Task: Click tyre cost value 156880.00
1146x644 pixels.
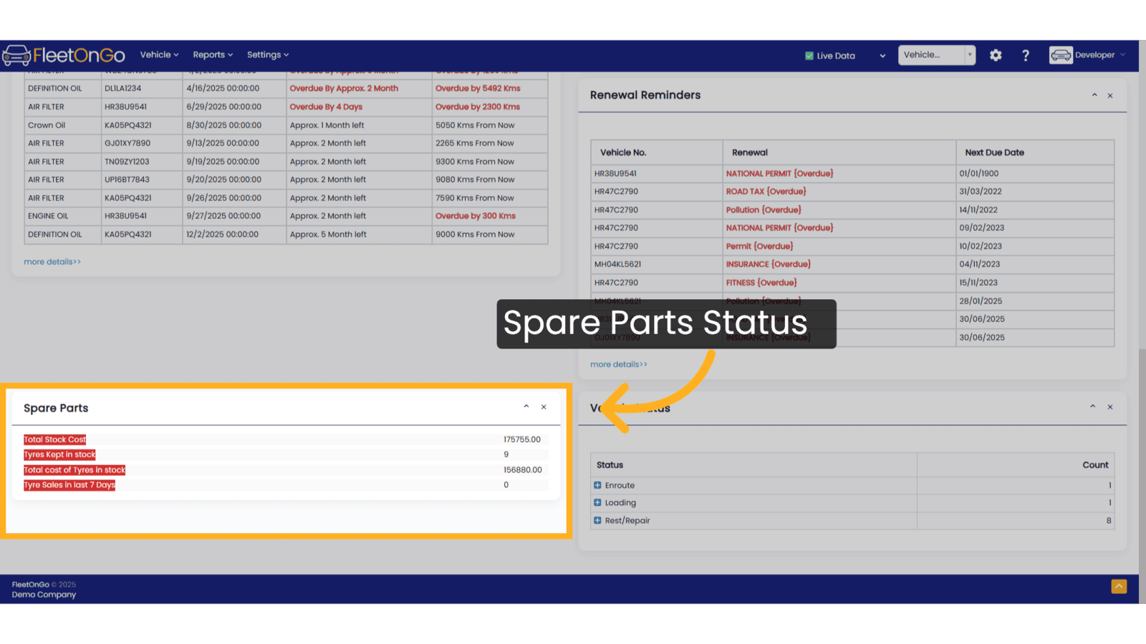Action: [x=523, y=470]
